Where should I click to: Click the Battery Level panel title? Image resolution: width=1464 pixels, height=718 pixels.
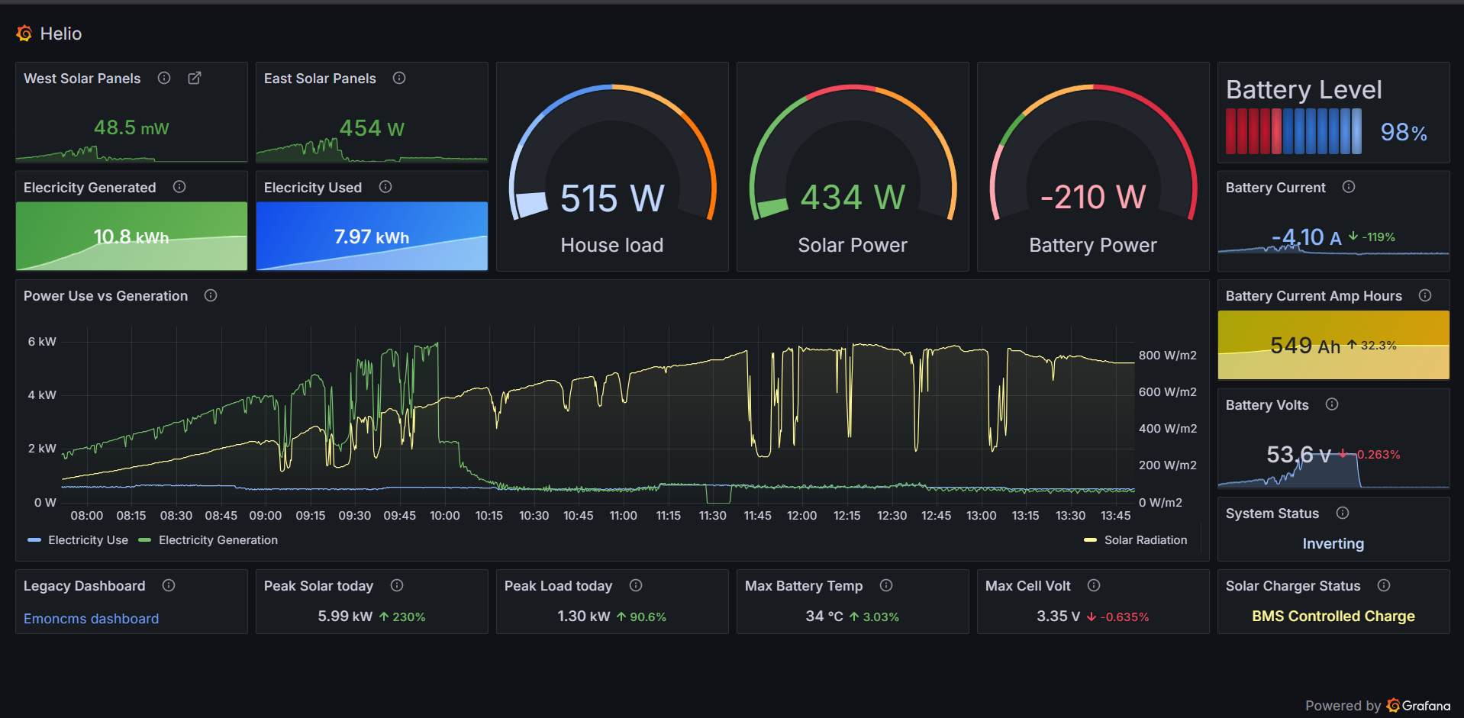(x=1304, y=89)
